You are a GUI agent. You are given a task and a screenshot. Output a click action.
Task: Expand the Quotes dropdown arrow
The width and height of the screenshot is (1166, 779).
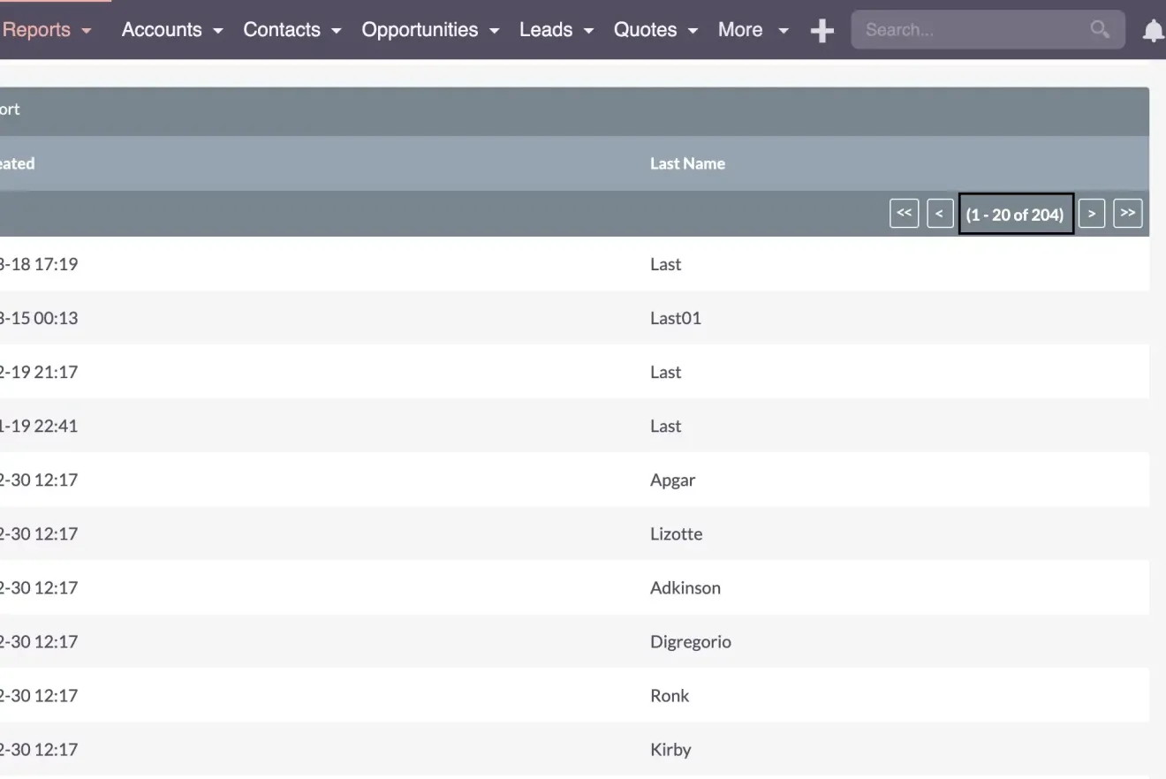[693, 31]
